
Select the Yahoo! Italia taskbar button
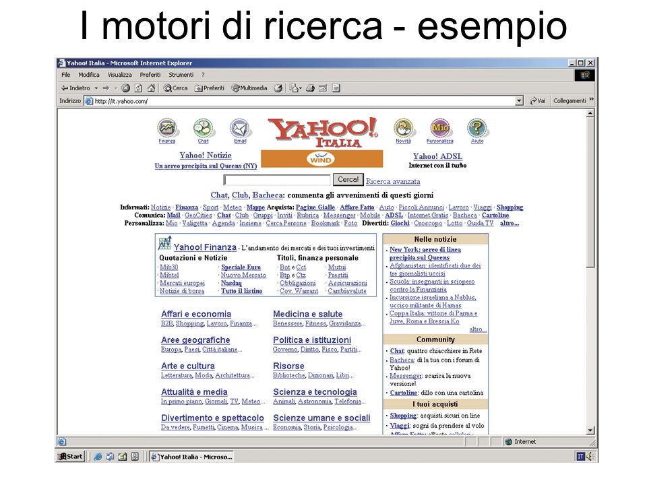click(192, 457)
